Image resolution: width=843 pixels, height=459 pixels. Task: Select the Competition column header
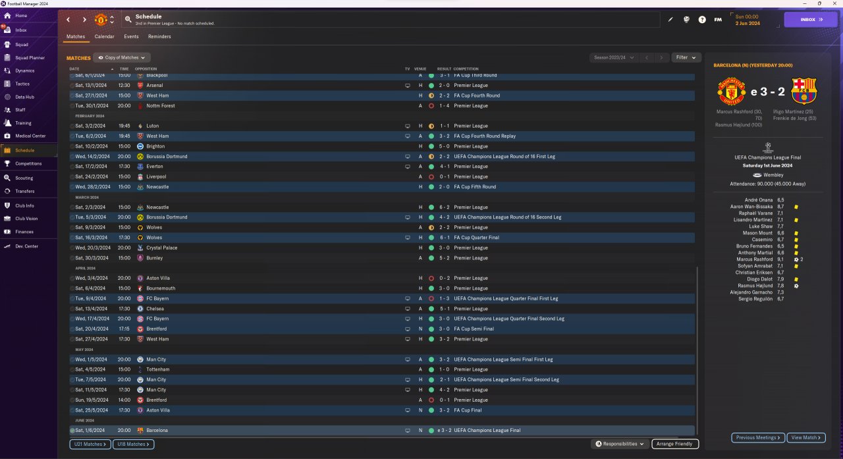click(x=466, y=69)
